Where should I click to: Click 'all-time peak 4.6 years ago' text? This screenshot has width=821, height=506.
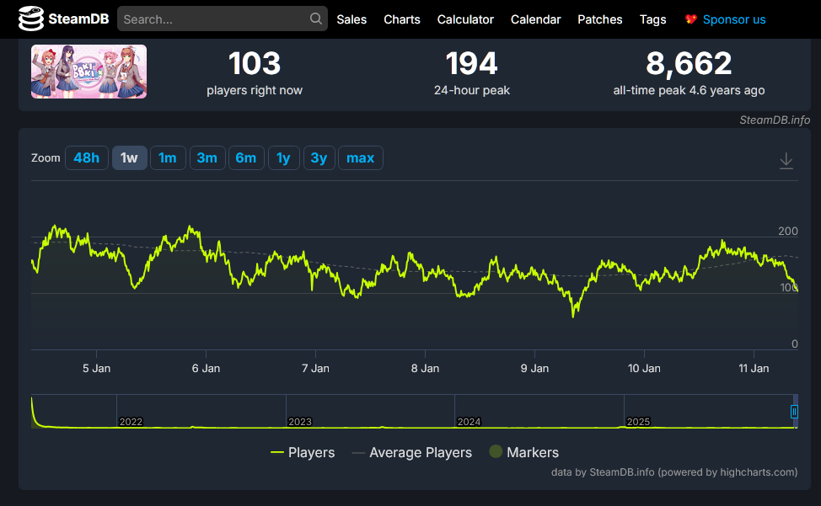[x=689, y=90]
